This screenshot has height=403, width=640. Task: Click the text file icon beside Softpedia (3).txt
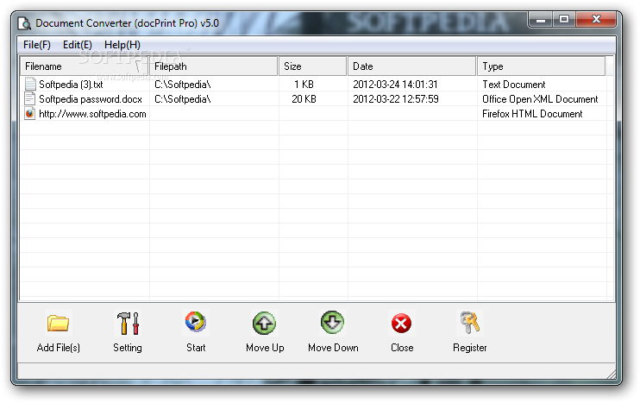(30, 84)
